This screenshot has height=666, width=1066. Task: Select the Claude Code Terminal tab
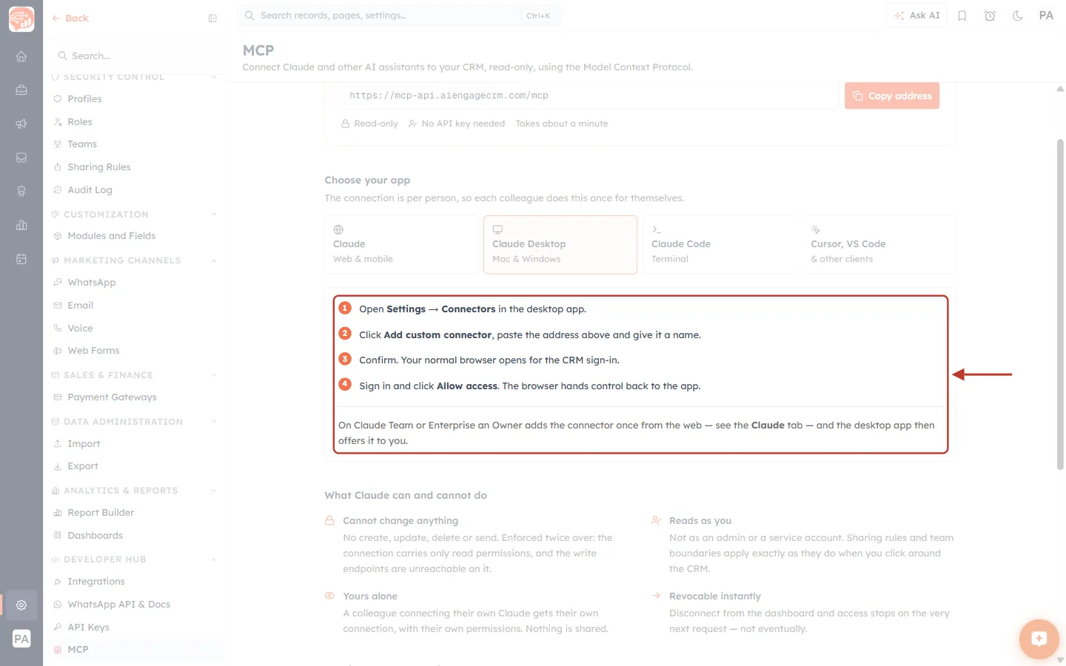[x=720, y=245]
